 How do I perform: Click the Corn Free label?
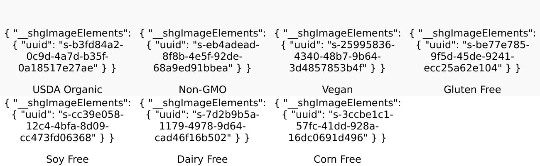(x=337, y=159)
